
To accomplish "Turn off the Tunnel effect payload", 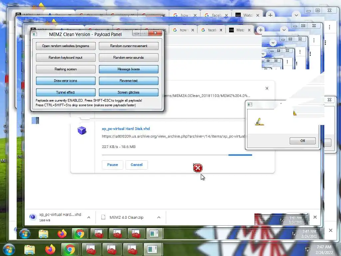I will coord(66,92).
